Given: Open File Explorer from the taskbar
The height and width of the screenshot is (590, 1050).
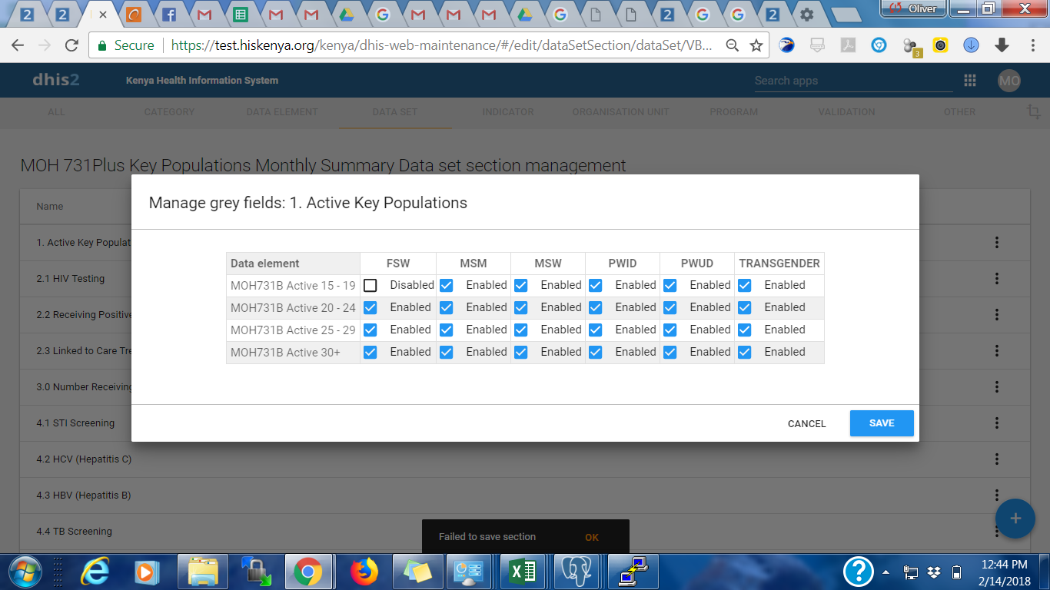Looking at the screenshot, I should point(202,572).
